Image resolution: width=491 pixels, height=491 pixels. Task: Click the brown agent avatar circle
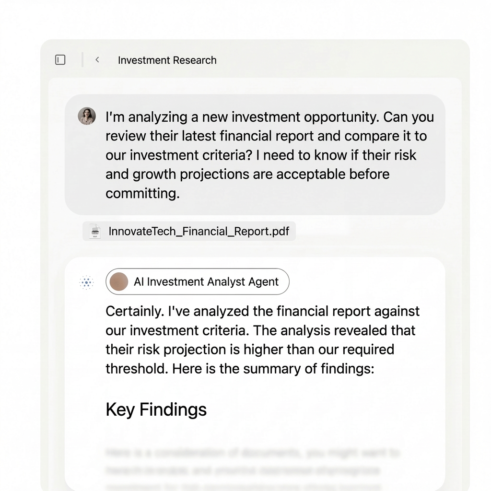pos(119,282)
